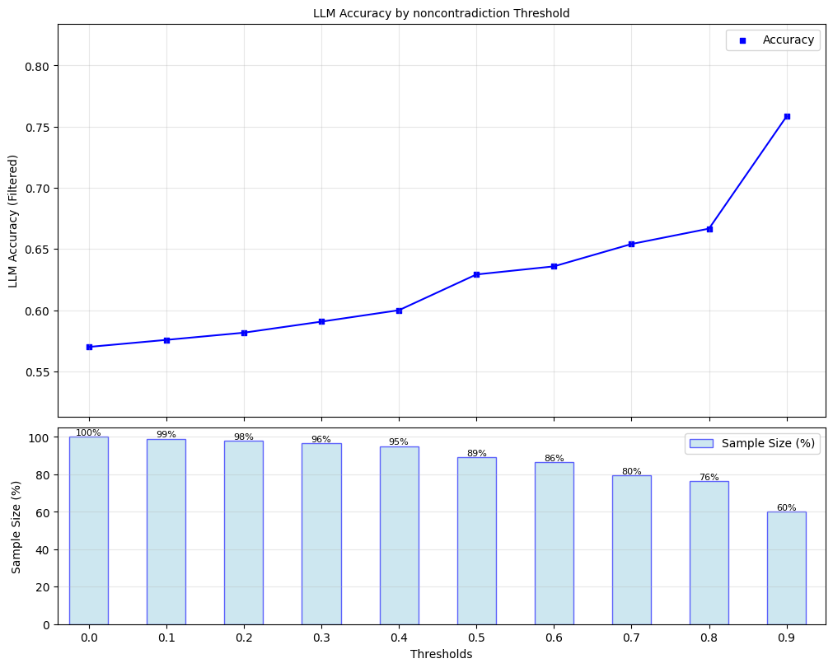Click the bar labeled 76%

709,553
